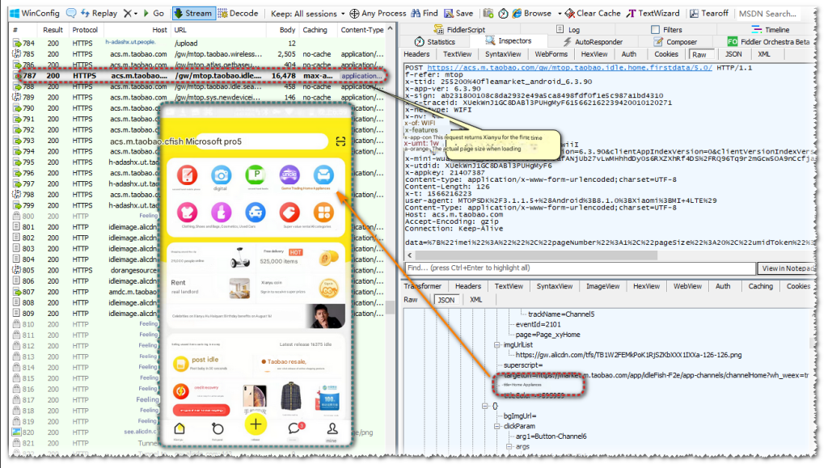Switch to the Statistics tab

(x=434, y=42)
